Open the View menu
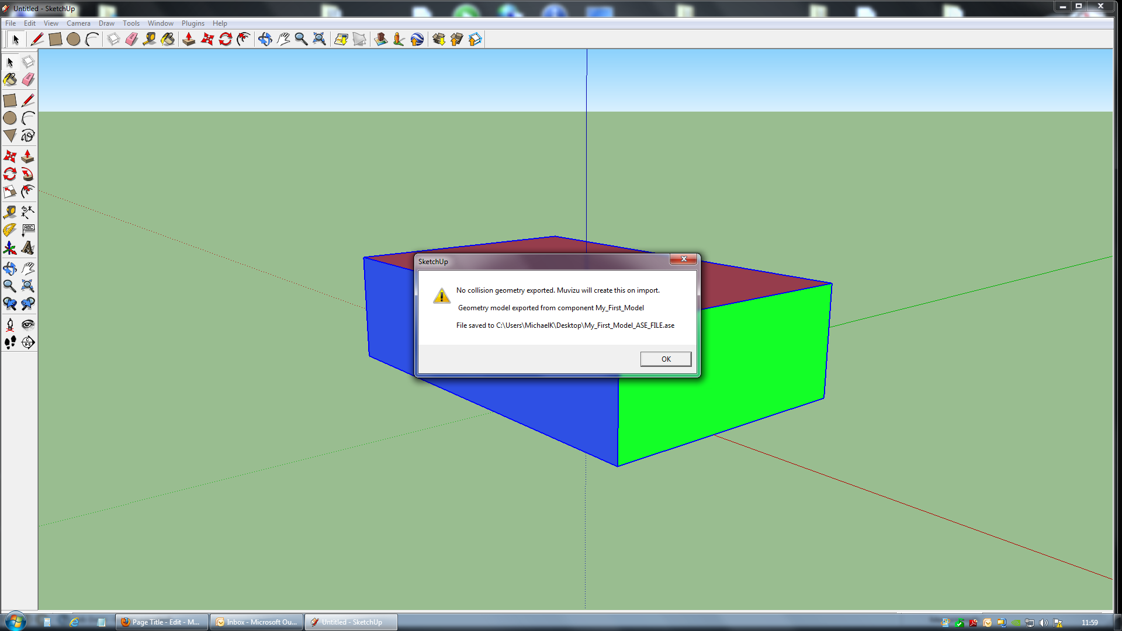1122x631 pixels. point(51,23)
